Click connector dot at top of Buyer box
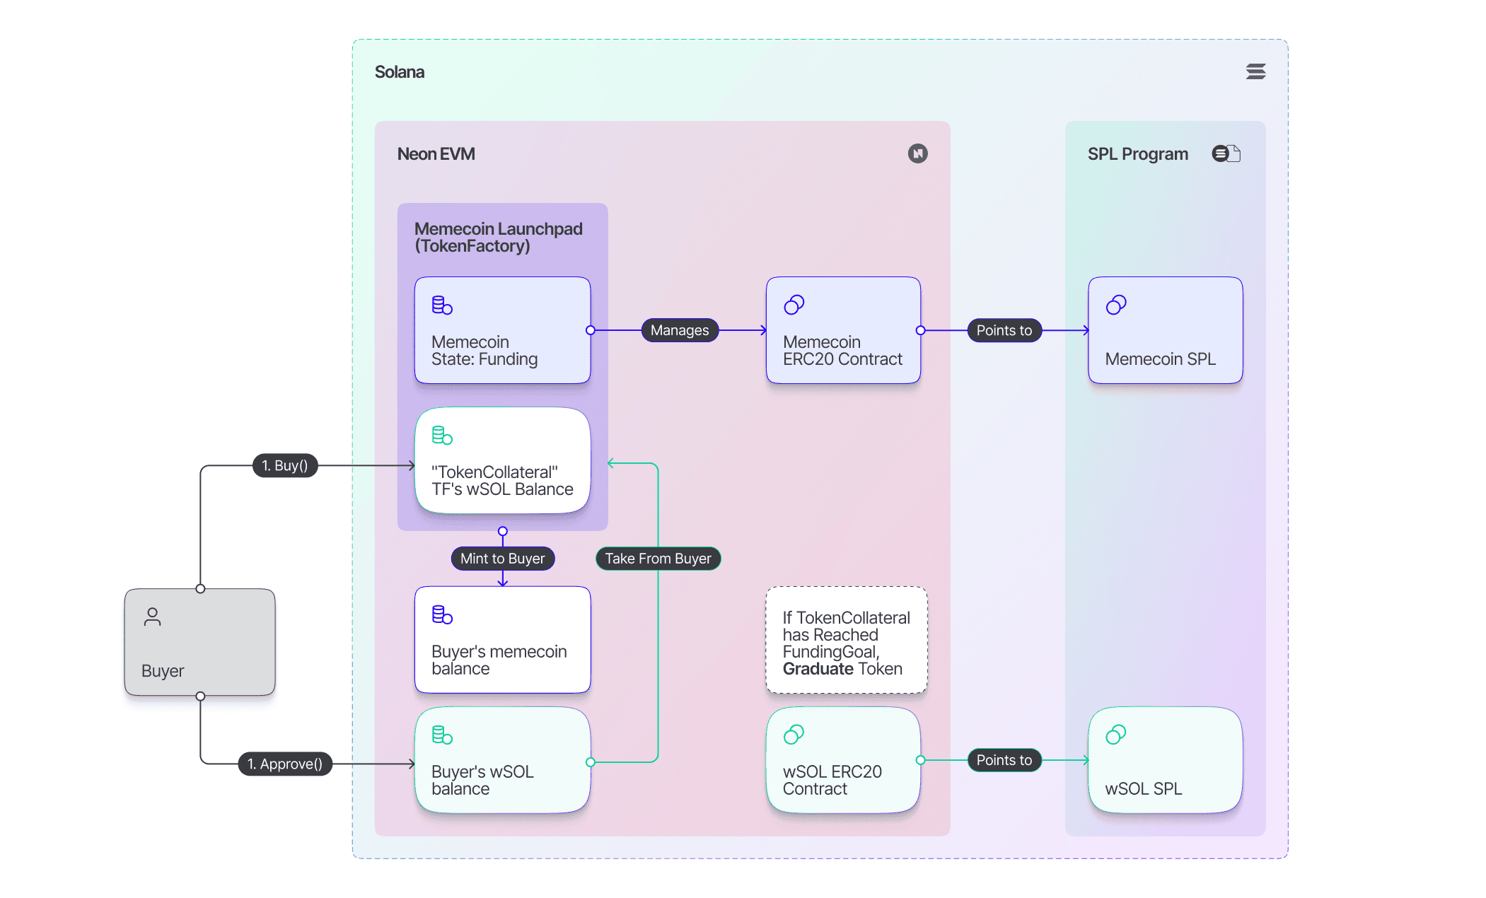The width and height of the screenshot is (1486, 898). [x=200, y=588]
